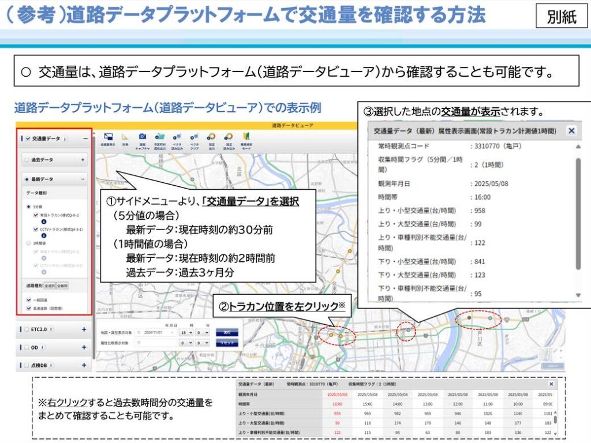Open minute dropdown in 属性比較表示対象 row

click(203, 343)
